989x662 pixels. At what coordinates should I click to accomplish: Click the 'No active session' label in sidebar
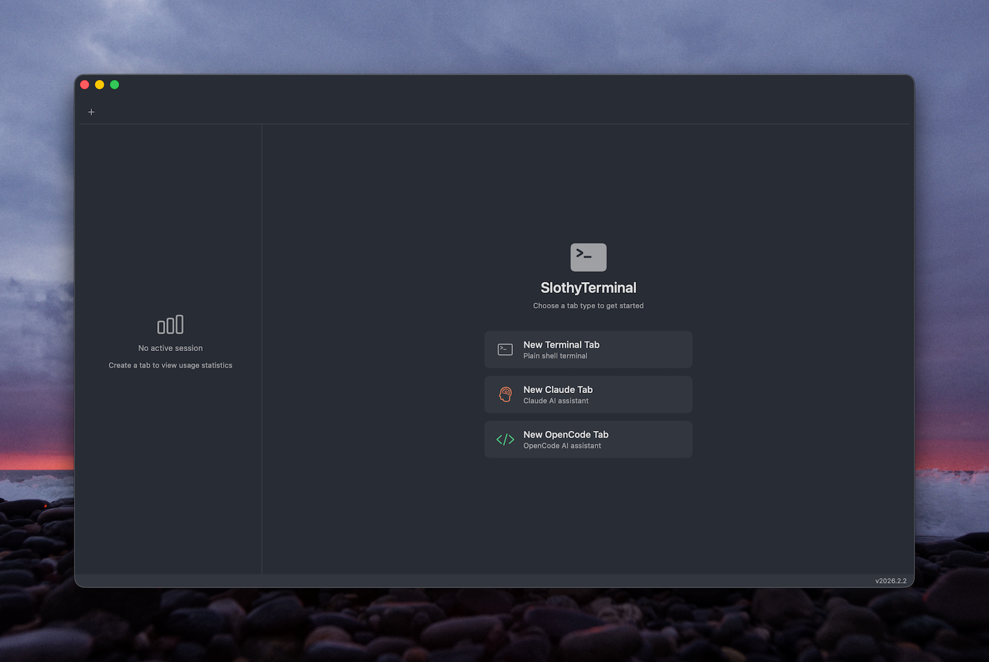click(170, 348)
